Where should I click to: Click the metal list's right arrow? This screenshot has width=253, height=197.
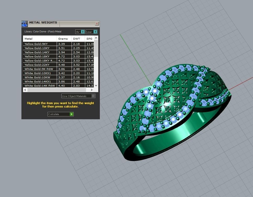[92, 90]
